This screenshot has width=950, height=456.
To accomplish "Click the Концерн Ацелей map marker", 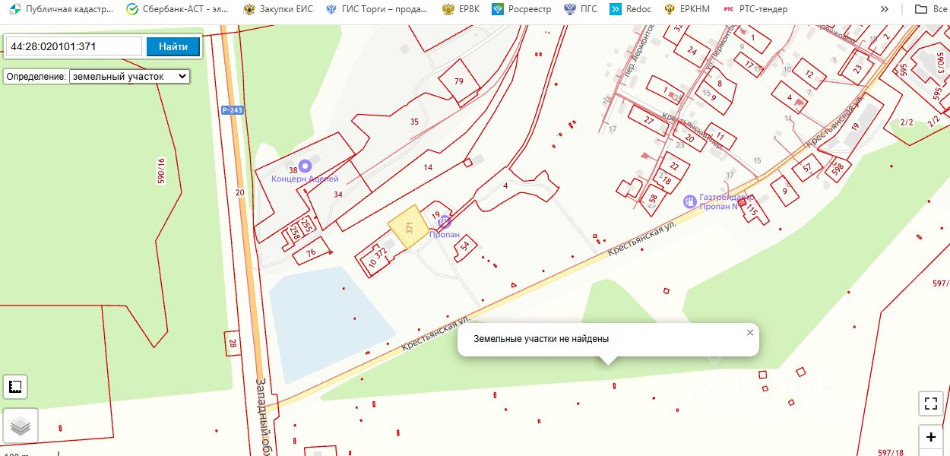I will [x=306, y=165].
